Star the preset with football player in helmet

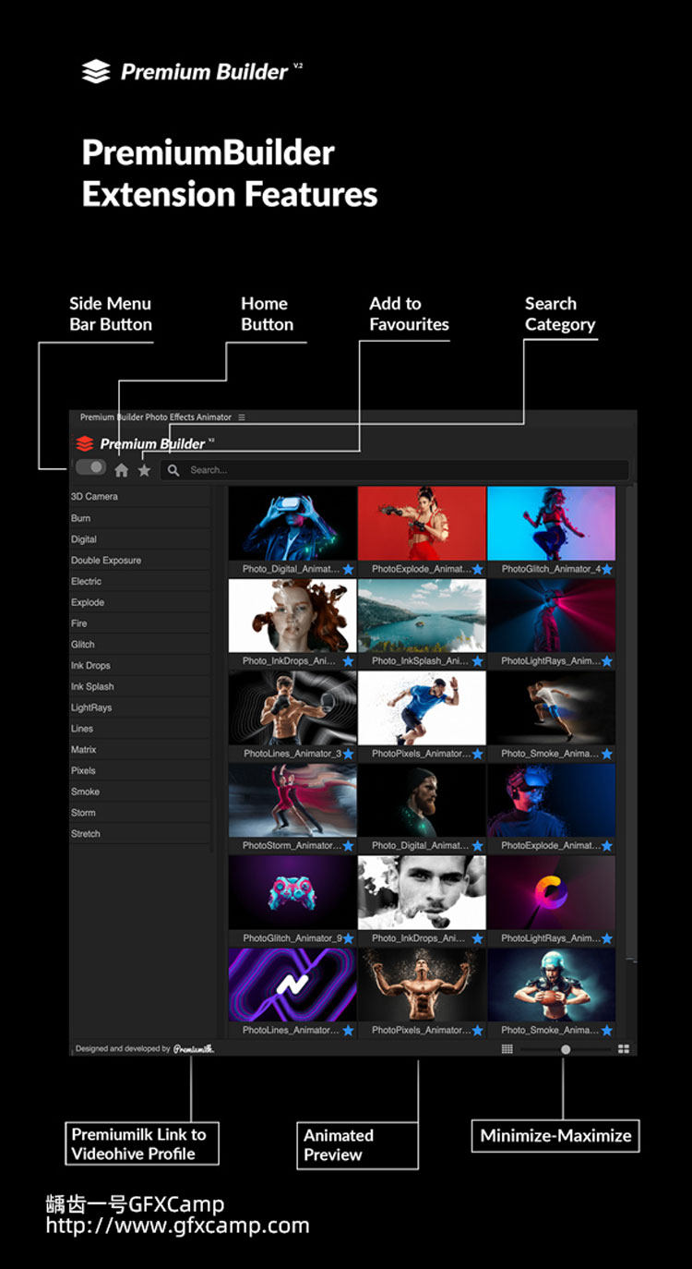607,1030
